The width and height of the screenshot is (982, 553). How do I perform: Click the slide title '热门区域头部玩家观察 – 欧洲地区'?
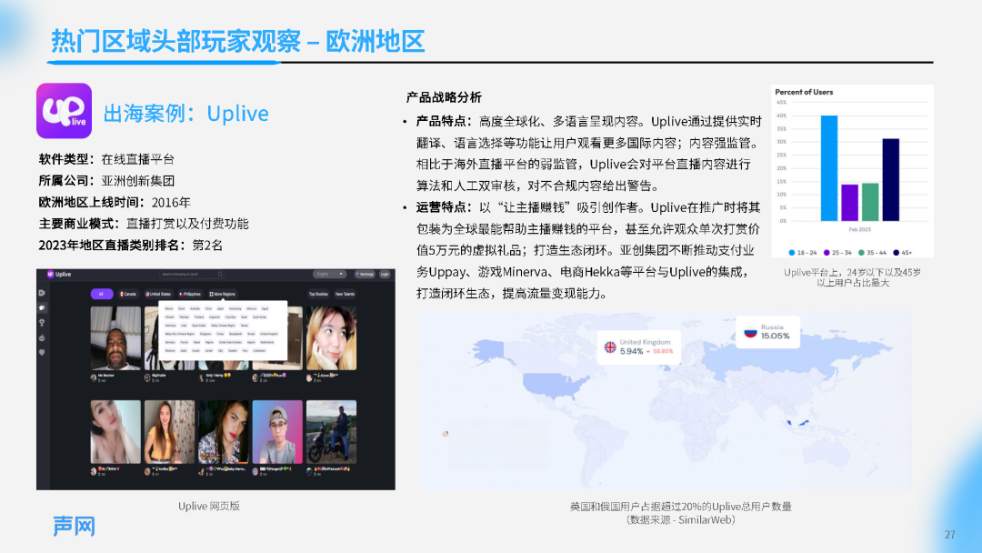238,41
